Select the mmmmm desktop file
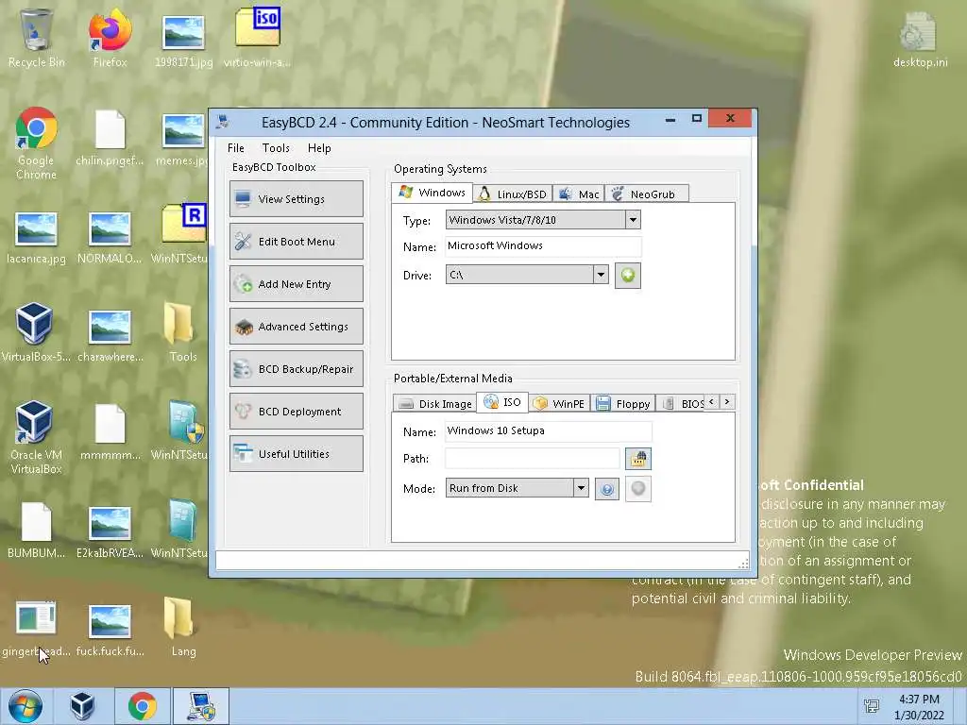Viewport: 967px width, 725px height. (110, 432)
